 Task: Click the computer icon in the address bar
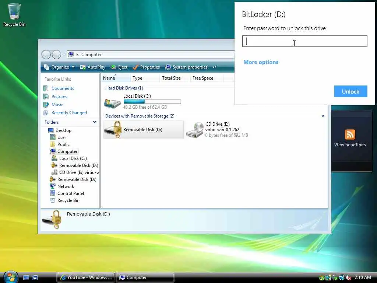(x=70, y=55)
